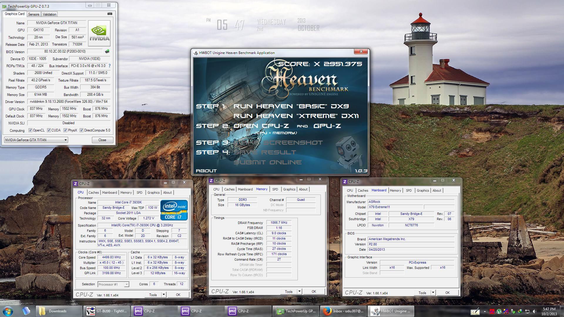Image resolution: width=564 pixels, height=317 pixels.
Task: Click the GPU-Z Close button
Action: (x=102, y=140)
